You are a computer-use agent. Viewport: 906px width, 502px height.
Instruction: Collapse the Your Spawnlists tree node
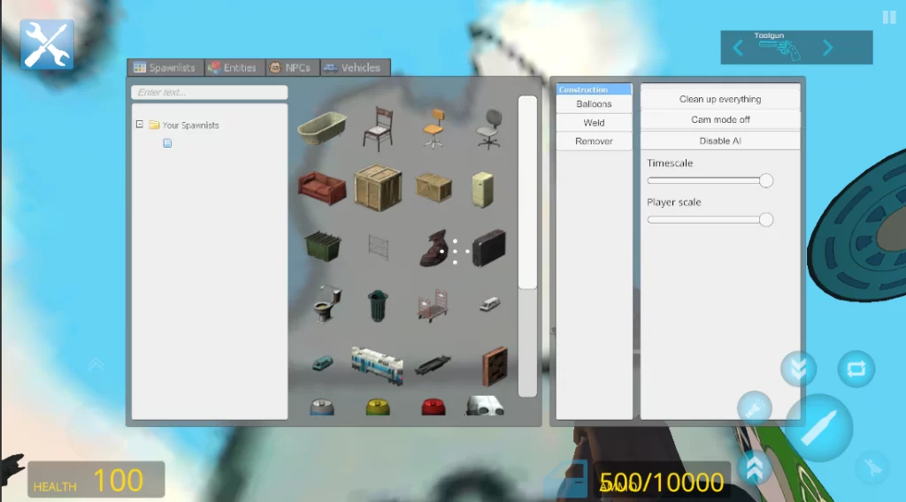[x=140, y=125]
